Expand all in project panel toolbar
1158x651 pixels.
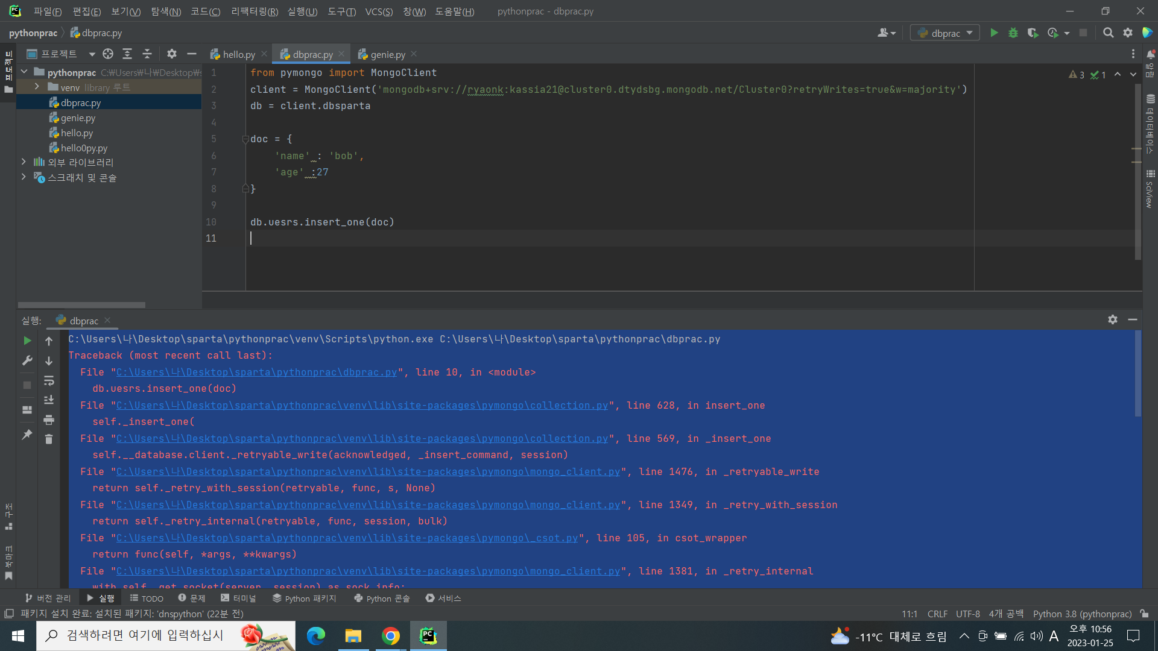coord(127,54)
